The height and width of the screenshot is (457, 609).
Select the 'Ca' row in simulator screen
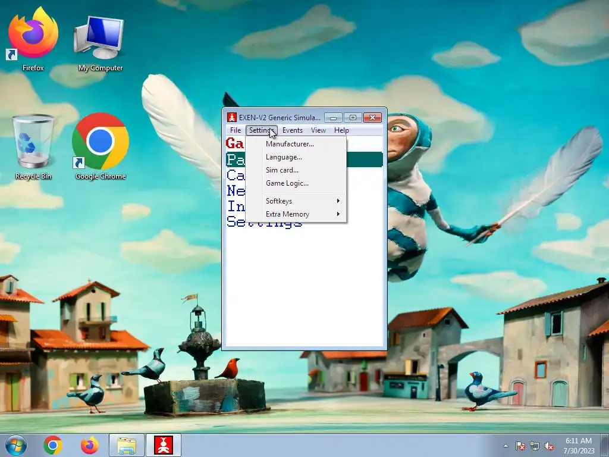(236, 175)
